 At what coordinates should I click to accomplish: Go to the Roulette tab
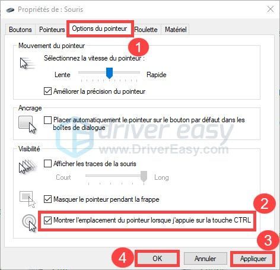(146, 30)
